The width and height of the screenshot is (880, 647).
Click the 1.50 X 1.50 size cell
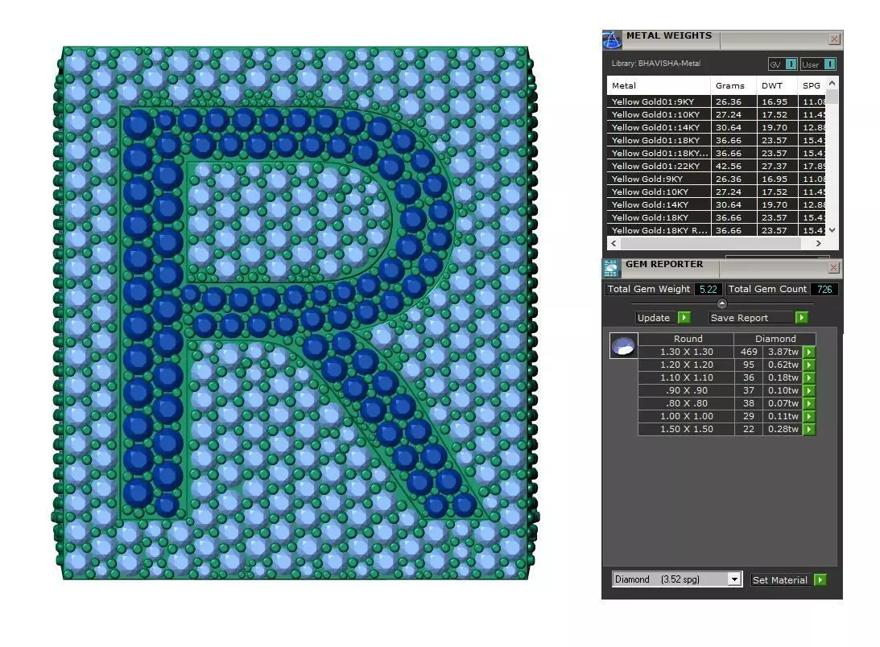point(687,429)
